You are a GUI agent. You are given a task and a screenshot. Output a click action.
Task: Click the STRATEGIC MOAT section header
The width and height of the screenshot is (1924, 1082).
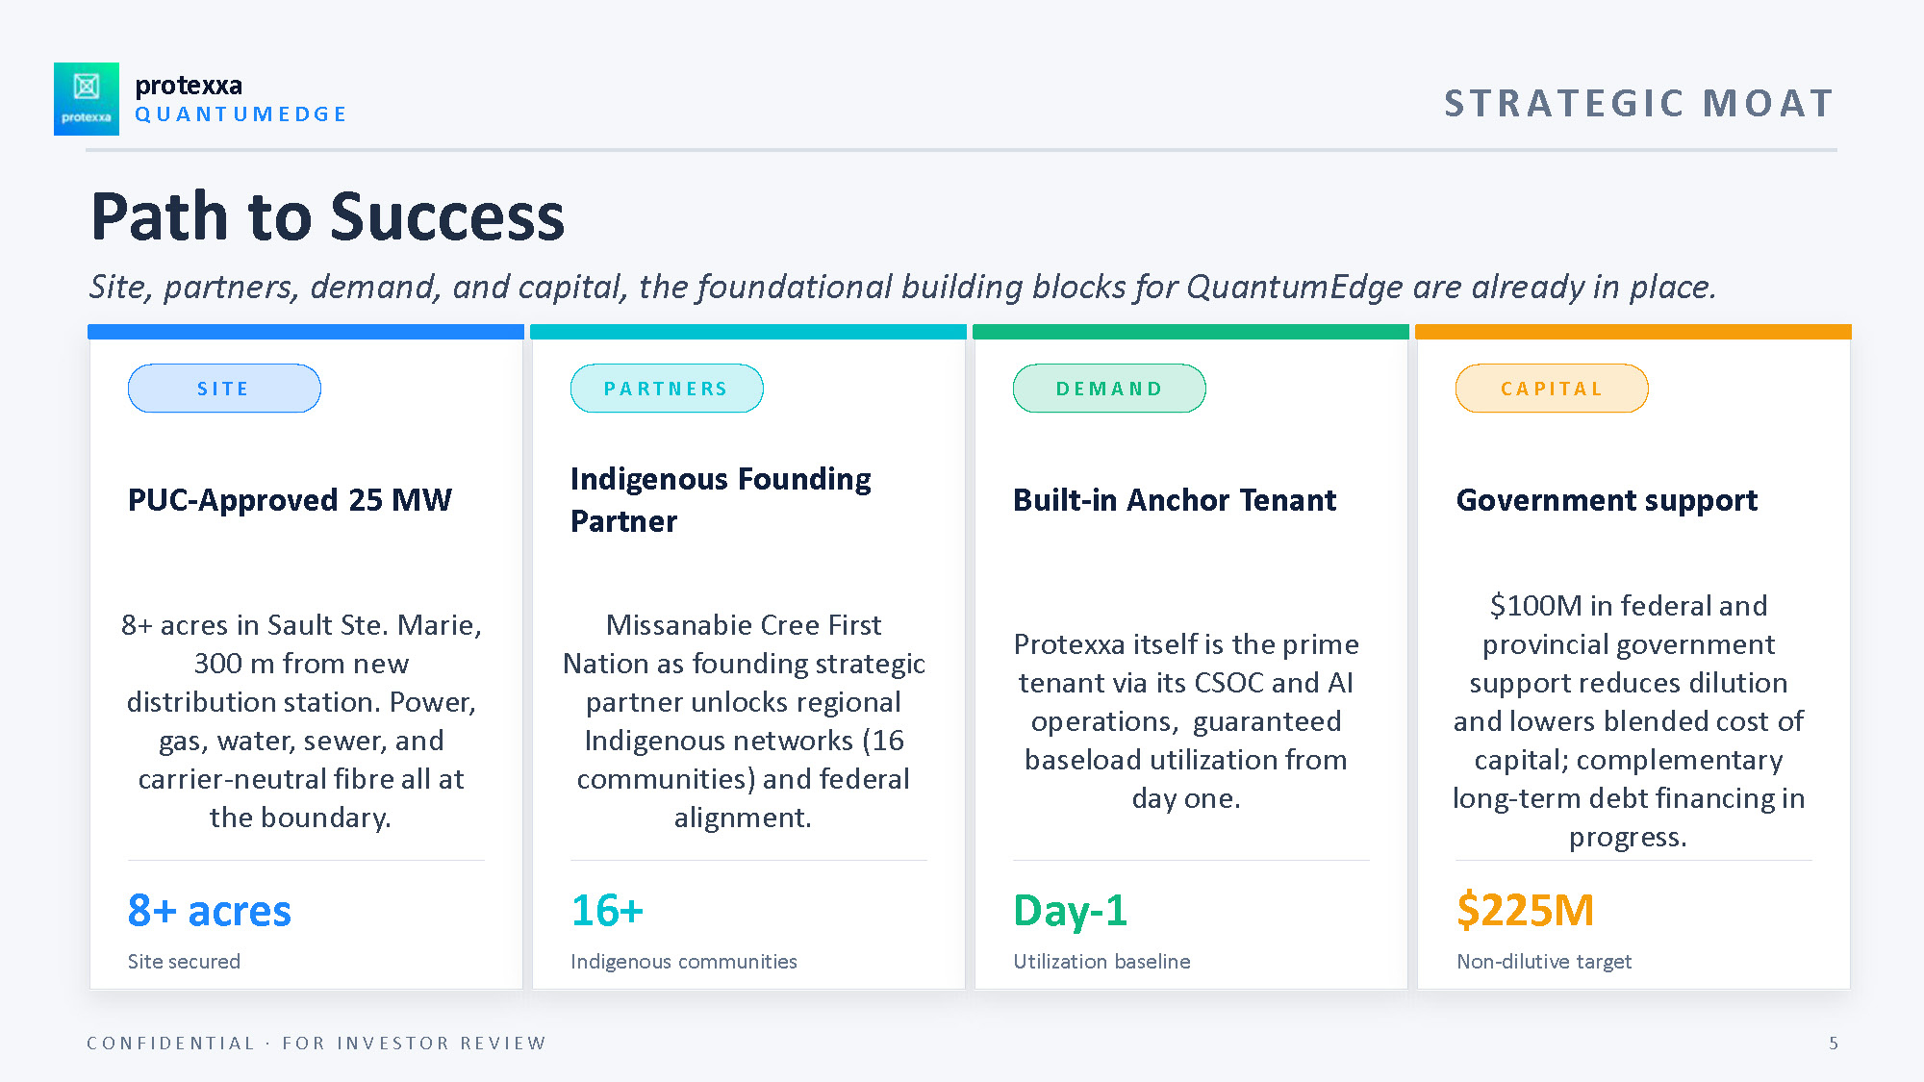(1639, 103)
